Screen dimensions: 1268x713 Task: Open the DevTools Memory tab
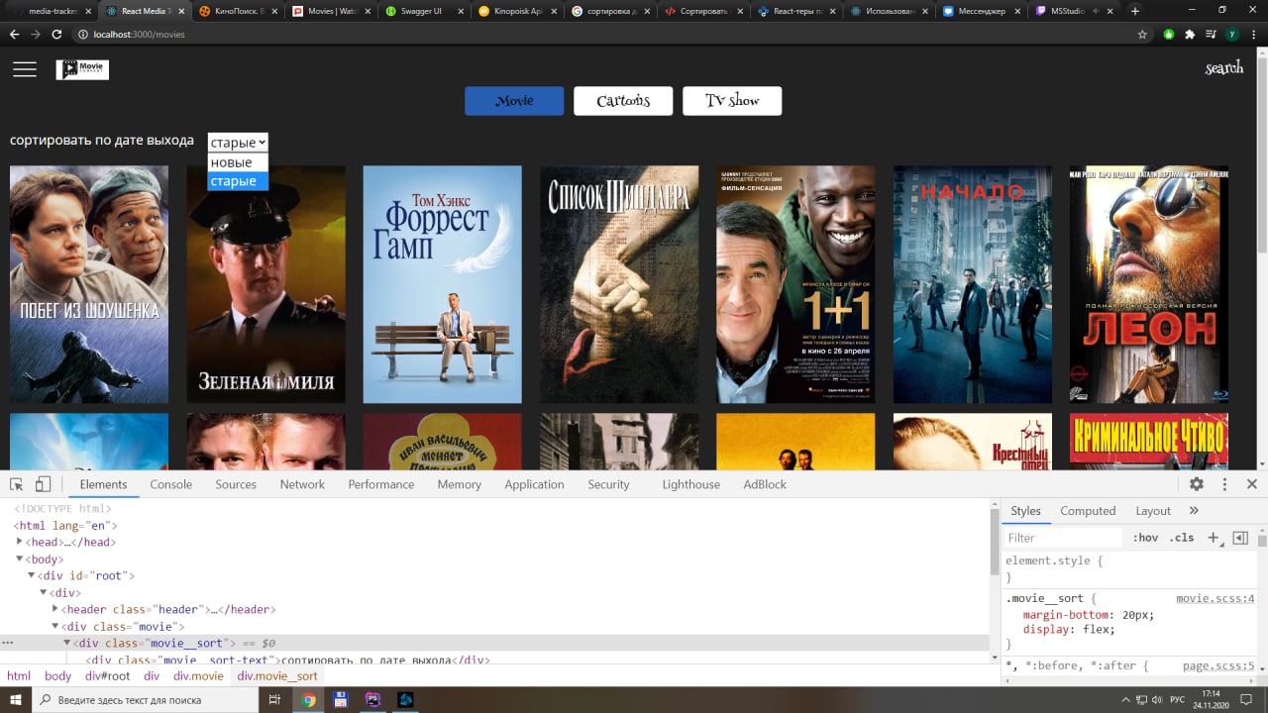click(460, 484)
